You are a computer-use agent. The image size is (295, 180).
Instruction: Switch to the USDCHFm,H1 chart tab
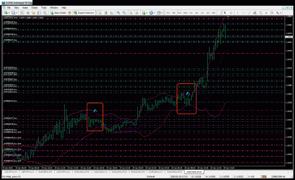63,172
